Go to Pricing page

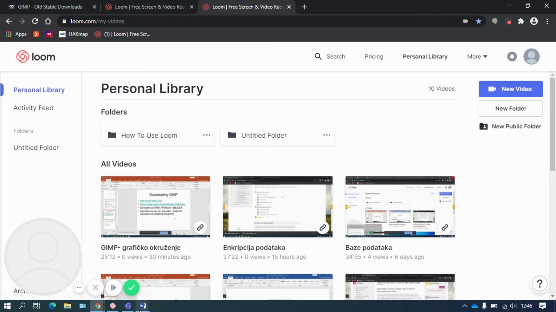374,56
